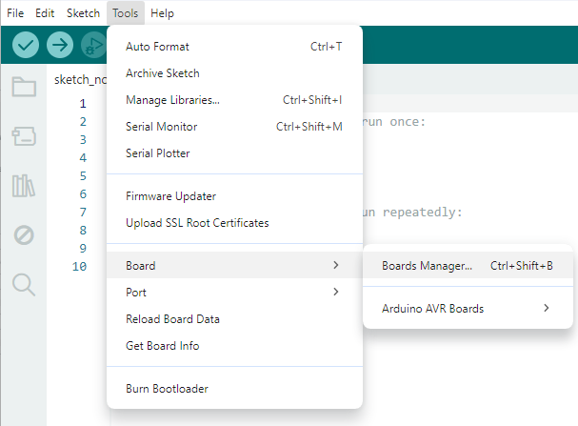Launch Serial Monitor from Tools menu
The width and height of the screenshot is (578, 426).
coord(161,127)
